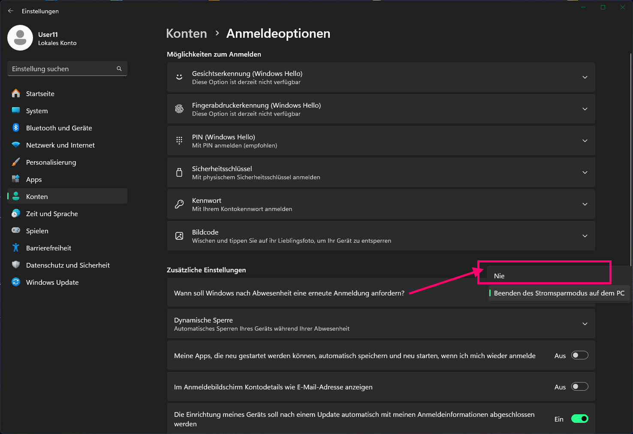Screen dimensions: 633x434
Task: Select Nie in the dropdown list
Action: (559, 276)
